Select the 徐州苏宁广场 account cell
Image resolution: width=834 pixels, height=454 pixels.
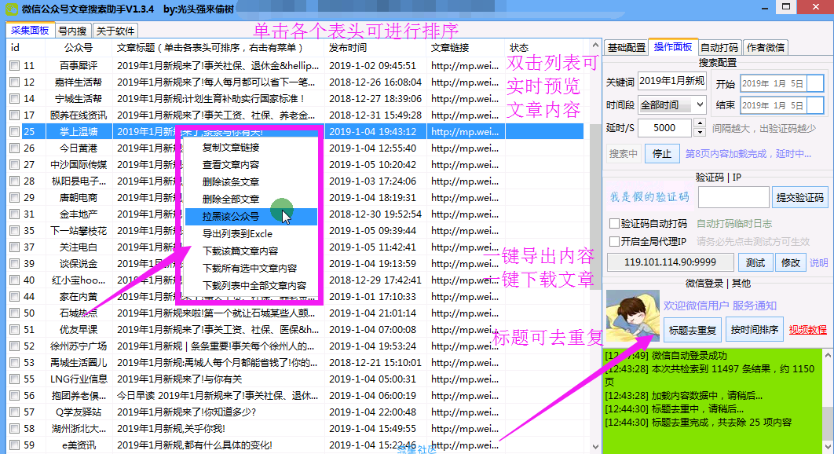(x=79, y=346)
